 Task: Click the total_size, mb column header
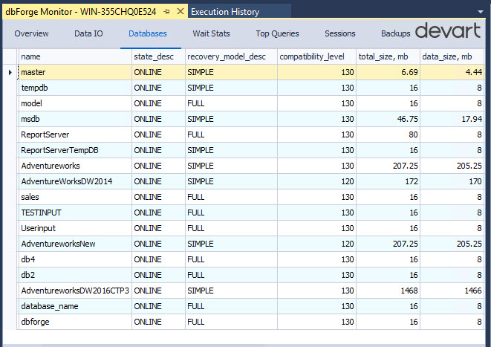(388, 56)
